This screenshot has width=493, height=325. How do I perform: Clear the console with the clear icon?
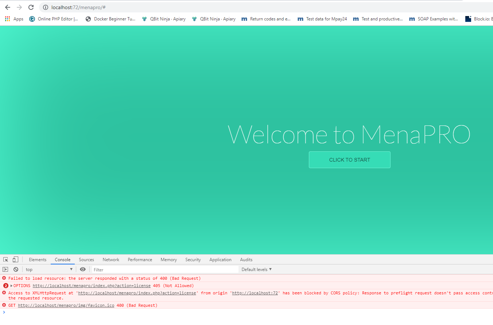click(16, 270)
